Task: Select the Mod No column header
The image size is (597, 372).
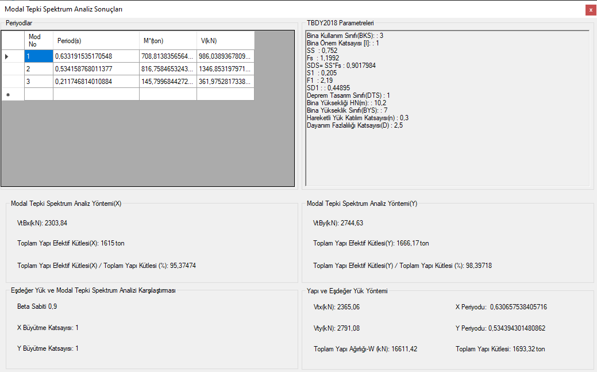Action: 39,40
